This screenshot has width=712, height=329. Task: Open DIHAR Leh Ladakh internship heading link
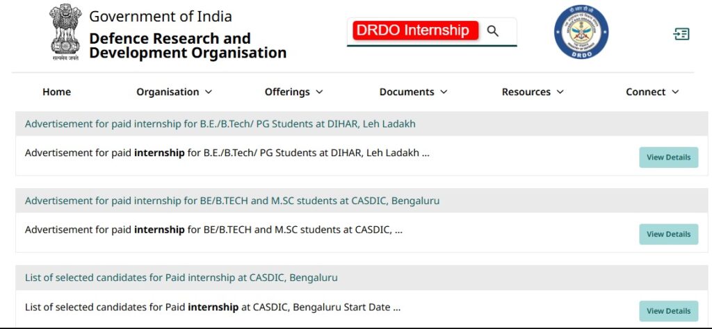220,124
